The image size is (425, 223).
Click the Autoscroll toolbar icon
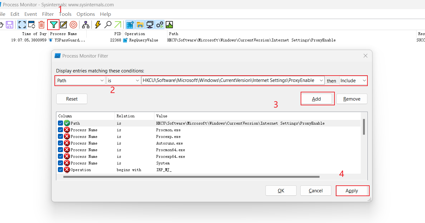coord(31,24)
